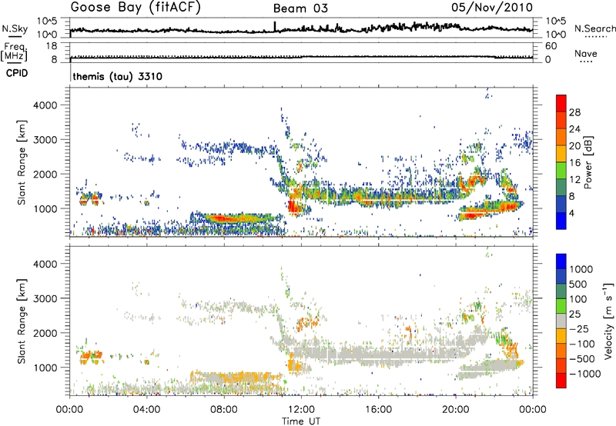This screenshot has width=616, height=426.
Task: Click the "28" label on Power scale
Action: click(x=574, y=112)
